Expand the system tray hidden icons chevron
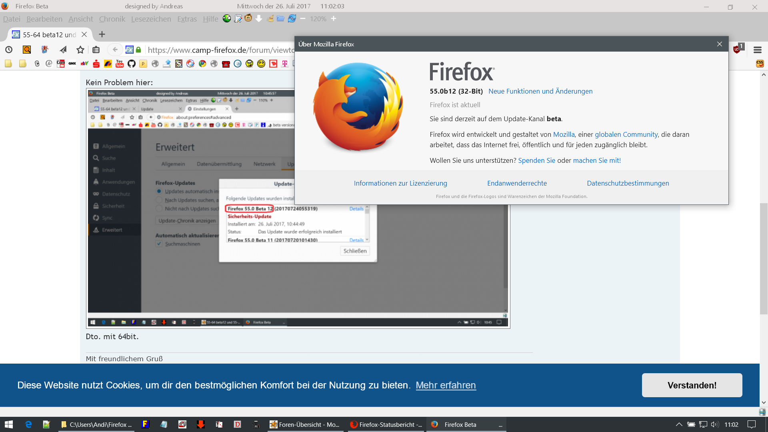Screen dimensions: 768x432 679,424
